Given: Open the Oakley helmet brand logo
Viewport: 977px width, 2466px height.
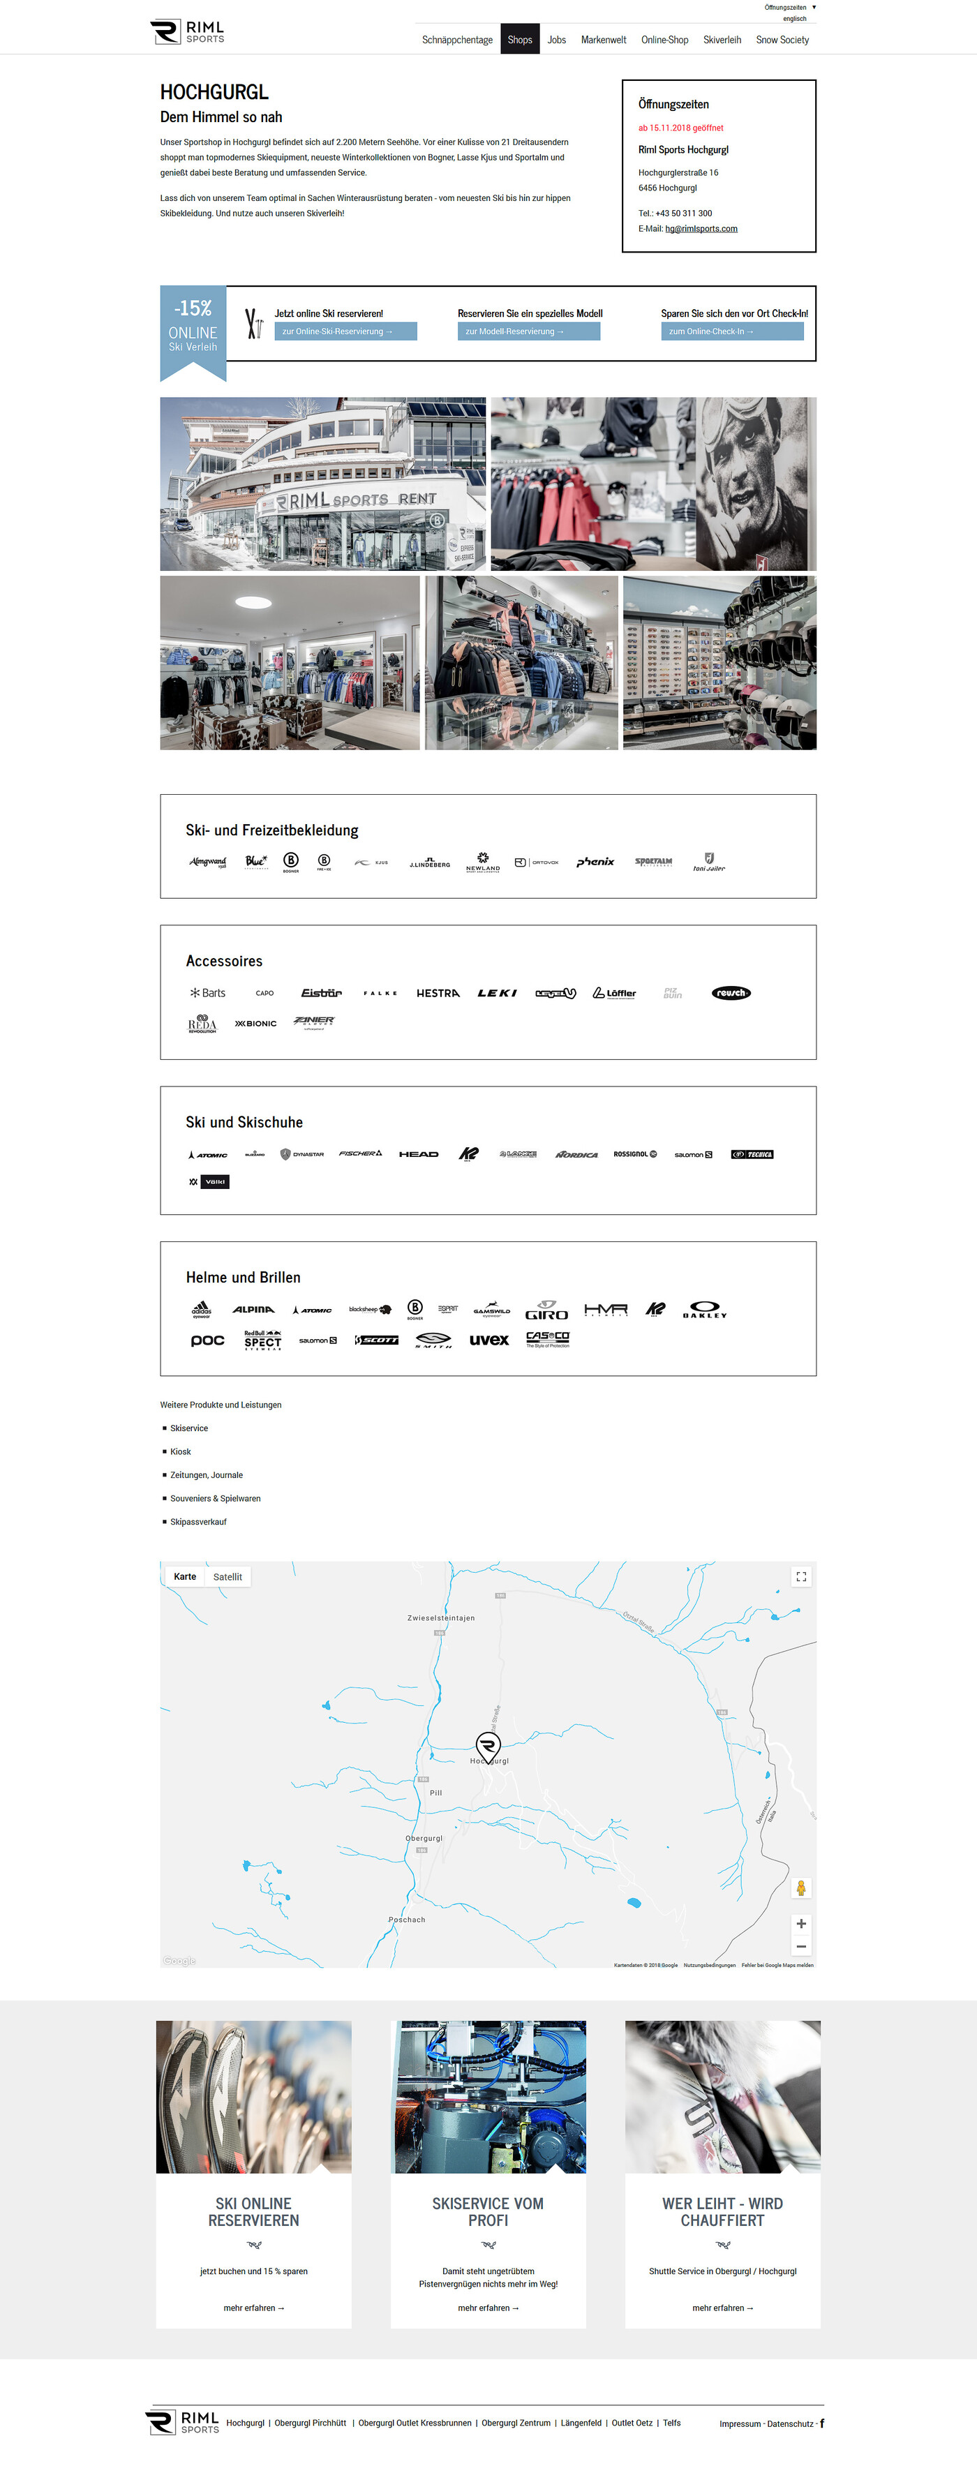Looking at the screenshot, I should (x=704, y=1310).
